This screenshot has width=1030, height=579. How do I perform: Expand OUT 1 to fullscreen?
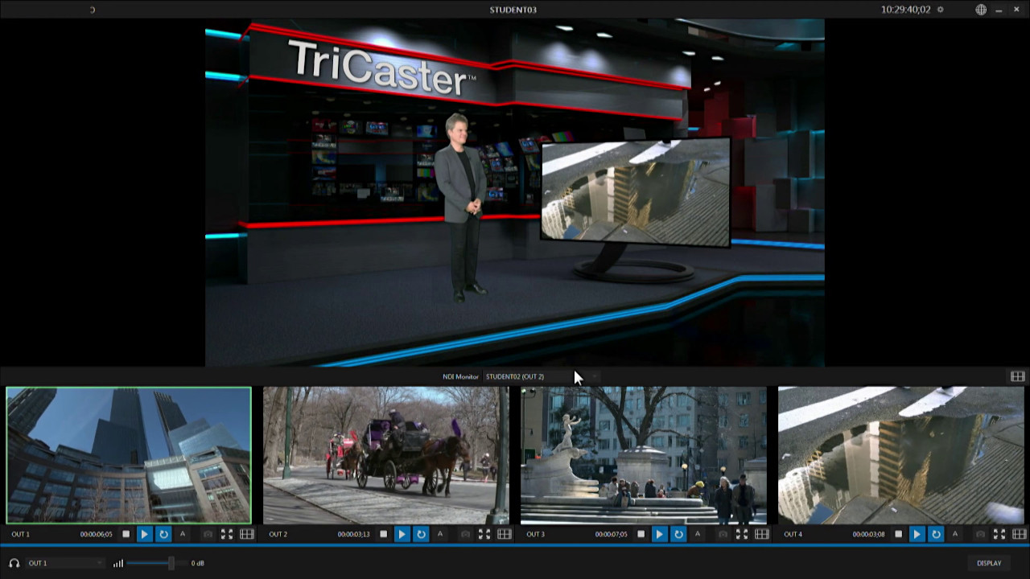click(227, 534)
